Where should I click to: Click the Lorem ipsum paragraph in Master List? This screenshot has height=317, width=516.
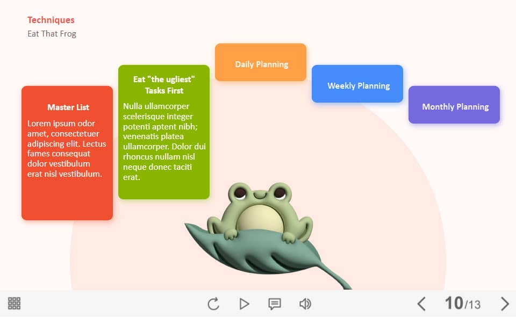pyautogui.click(x=67, y=149)
